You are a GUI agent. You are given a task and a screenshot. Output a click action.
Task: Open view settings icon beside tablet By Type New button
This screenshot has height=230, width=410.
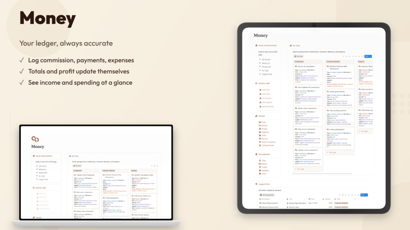coord(362,56)
